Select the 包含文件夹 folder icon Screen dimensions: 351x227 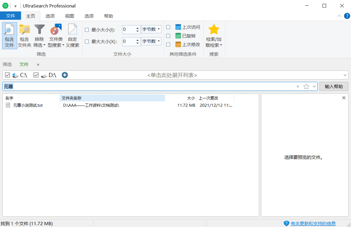(24, 30)
